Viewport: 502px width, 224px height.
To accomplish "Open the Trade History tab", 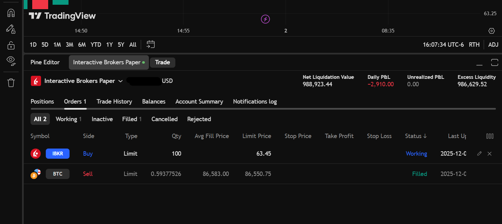I will point(114,102).
